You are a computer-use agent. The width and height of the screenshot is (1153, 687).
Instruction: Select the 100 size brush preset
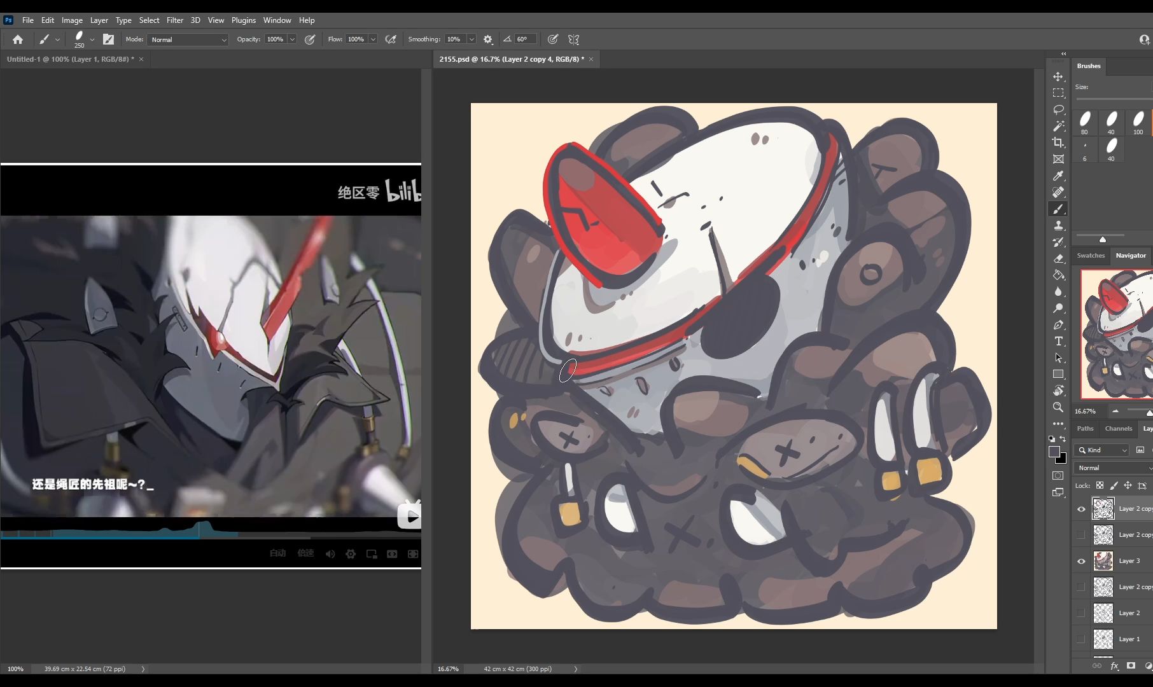tap(1138, 123)
